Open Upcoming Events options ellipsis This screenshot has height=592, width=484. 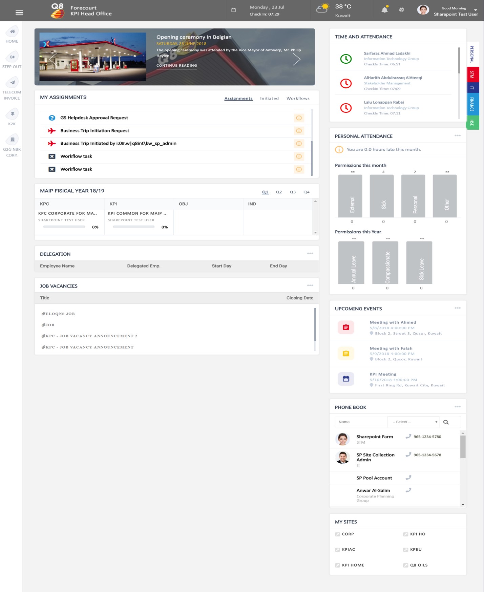tap(458, 308)
